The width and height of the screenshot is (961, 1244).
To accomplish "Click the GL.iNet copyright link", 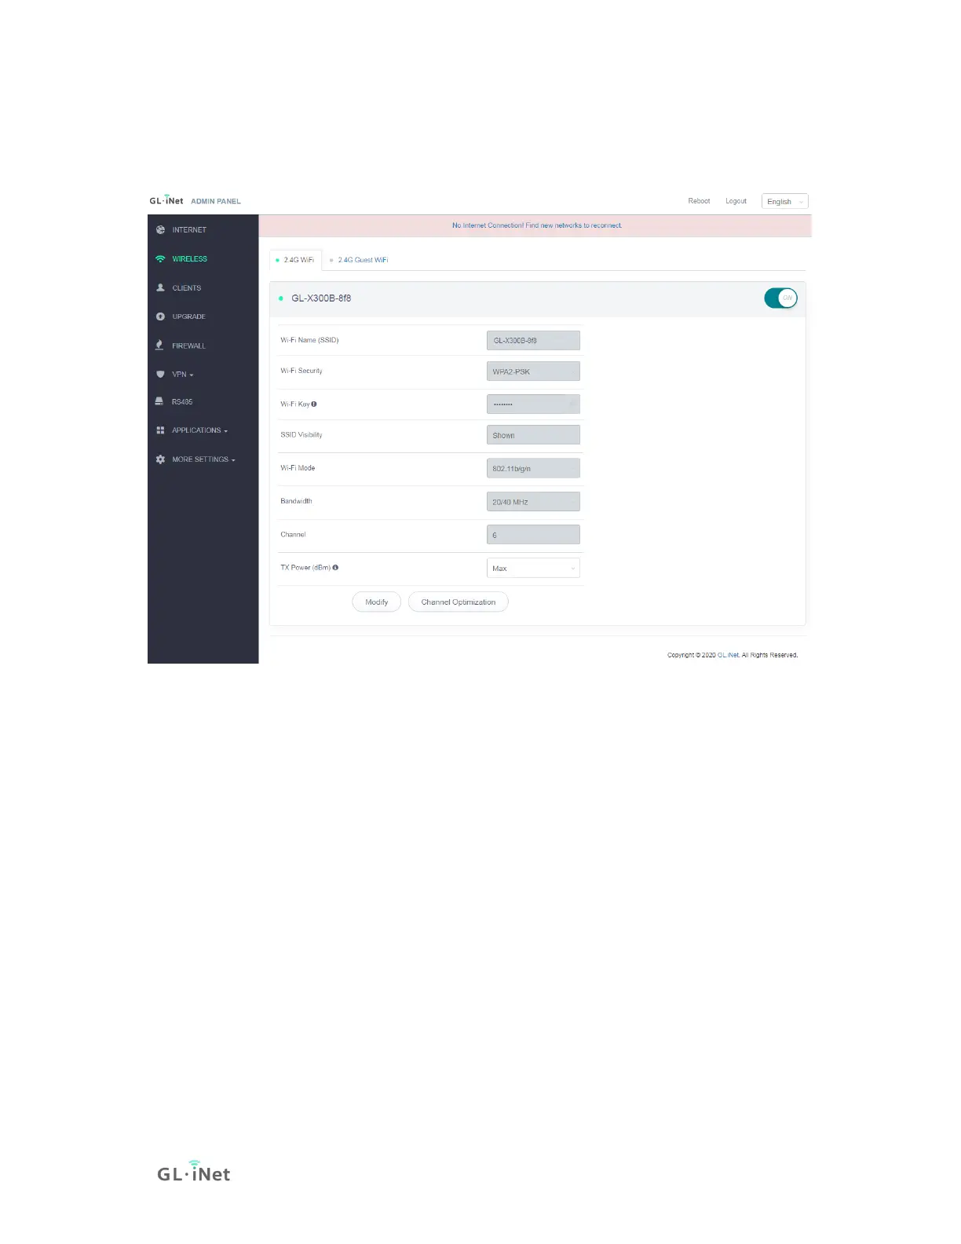I will (728, 655).
